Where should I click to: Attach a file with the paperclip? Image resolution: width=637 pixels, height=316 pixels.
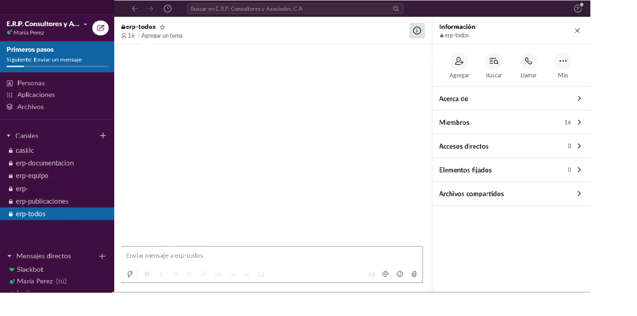pos(414,274)
